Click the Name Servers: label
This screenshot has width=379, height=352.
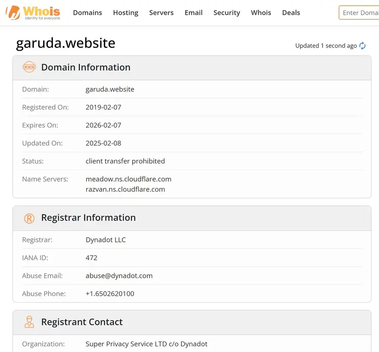coord(45,179)
